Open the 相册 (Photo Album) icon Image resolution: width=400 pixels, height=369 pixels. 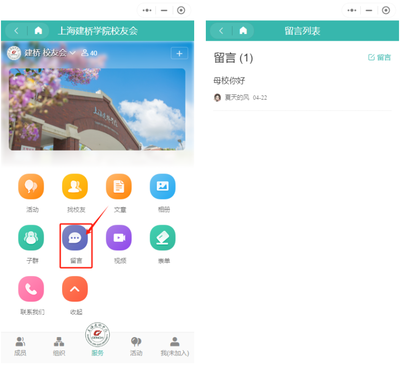tap(163, 186)
